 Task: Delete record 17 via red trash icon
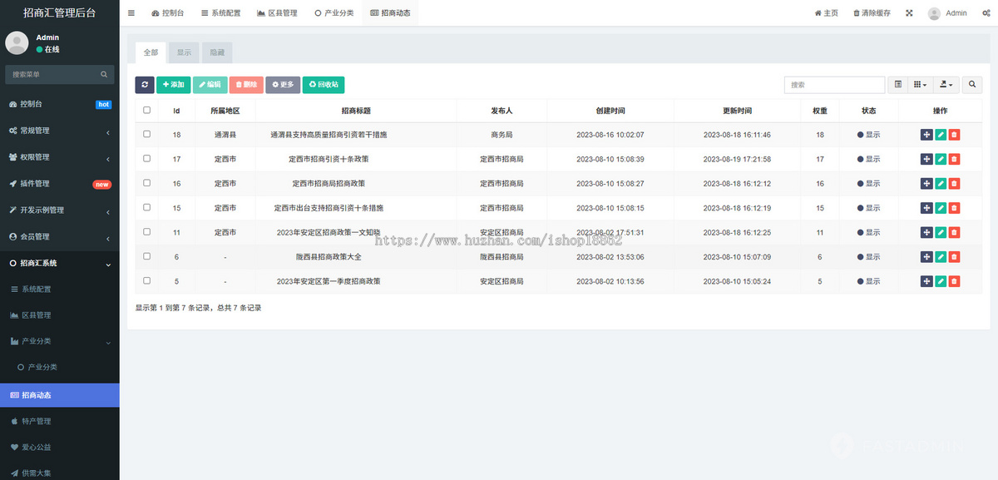pos(954,159)
